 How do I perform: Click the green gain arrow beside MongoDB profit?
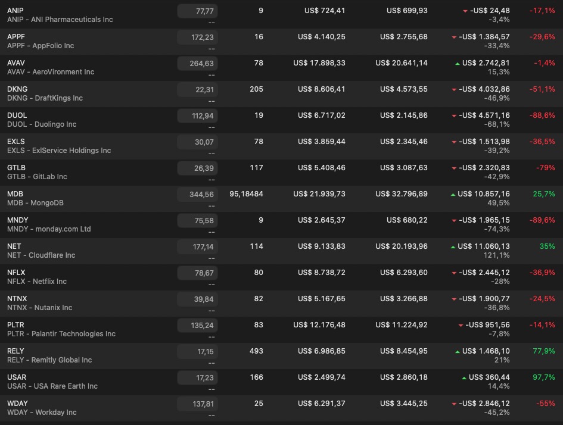(453, 195)
